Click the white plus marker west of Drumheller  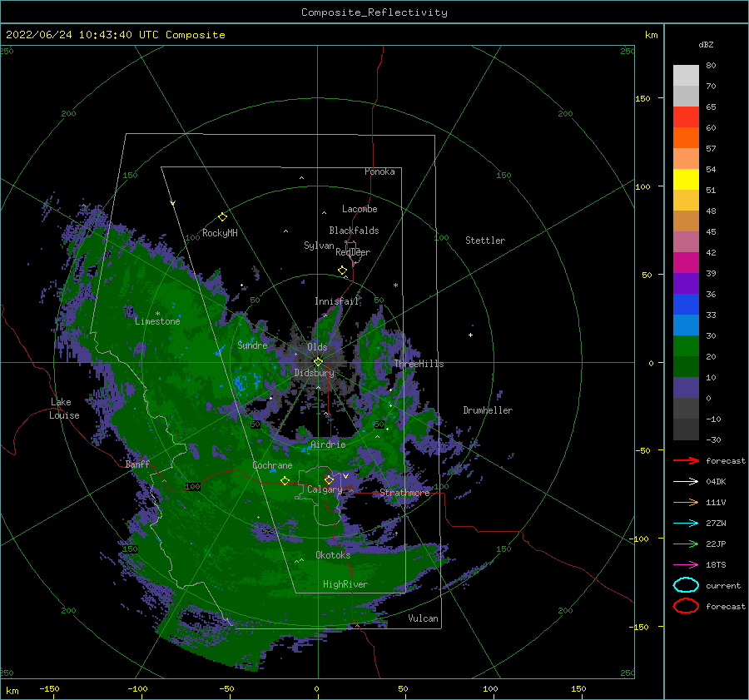pos(470,335)
